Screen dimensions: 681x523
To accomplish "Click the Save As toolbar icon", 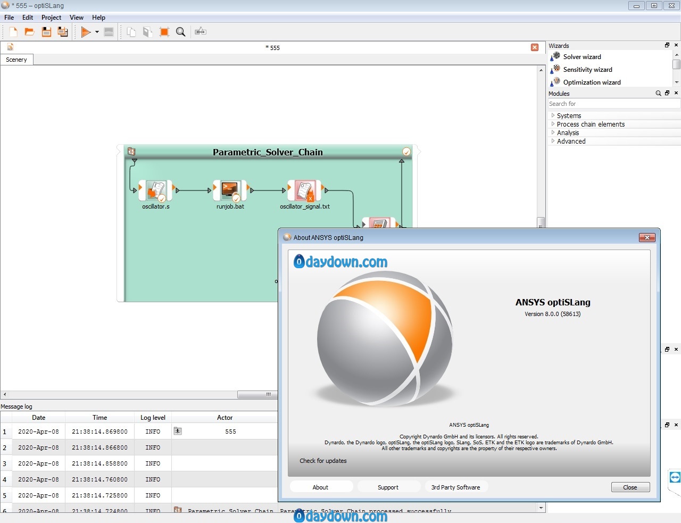I will (x=63, y=32).
